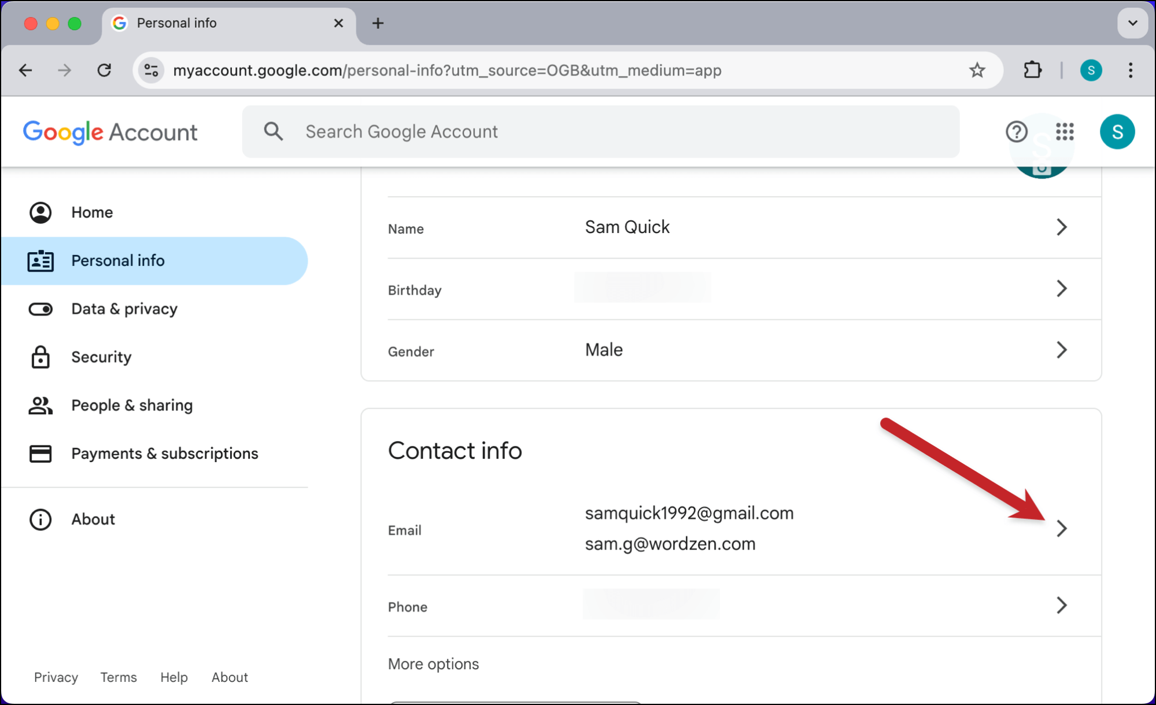Click the browser forward arrow
This screenshot has width=1156, height=705.
[x=65, y=71]
